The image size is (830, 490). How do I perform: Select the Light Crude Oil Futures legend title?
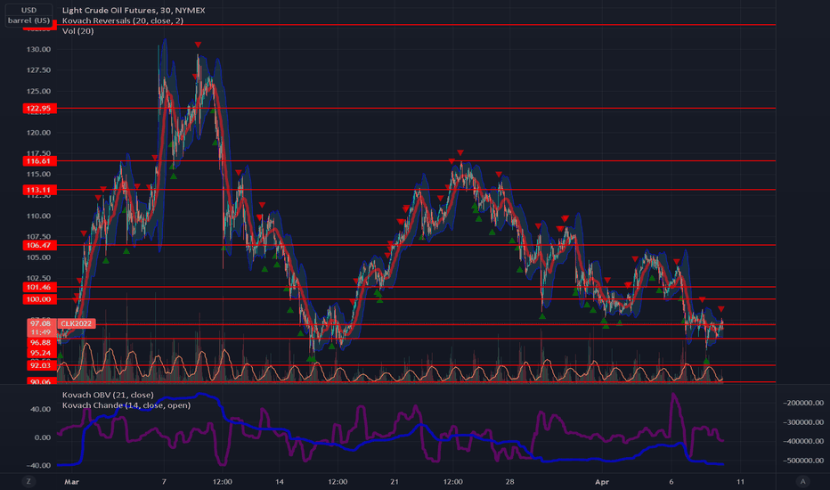134,10
